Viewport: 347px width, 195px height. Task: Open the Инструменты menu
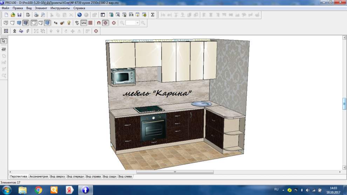click(x=60, y=8)
